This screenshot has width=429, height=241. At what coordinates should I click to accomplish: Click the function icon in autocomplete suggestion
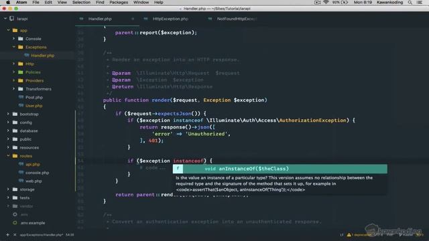pyautogui.click(x=178, y=169)
